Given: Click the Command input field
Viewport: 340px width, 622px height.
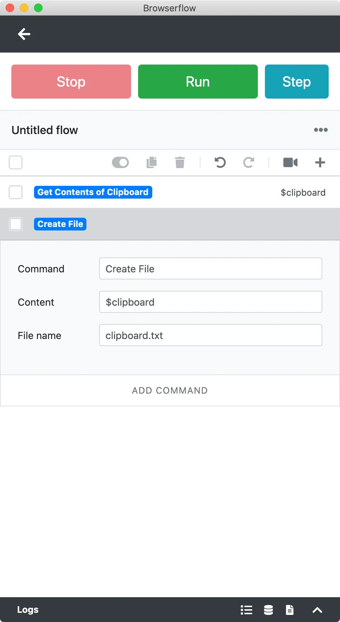Looking at the screenshot, I should (x=211, y=268).
